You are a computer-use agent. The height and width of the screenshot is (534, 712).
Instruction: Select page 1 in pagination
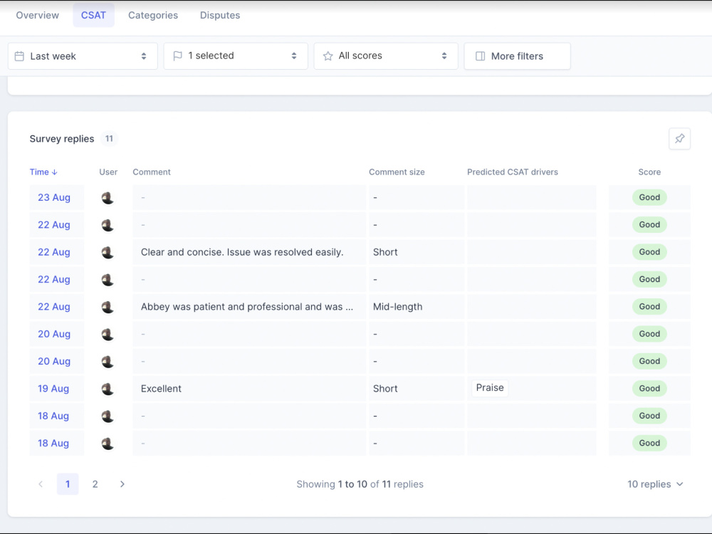[x=68, y=484]
